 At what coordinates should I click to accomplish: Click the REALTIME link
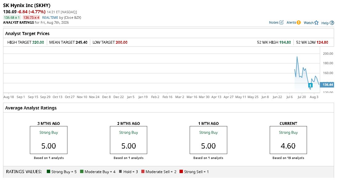coord(50,18)
